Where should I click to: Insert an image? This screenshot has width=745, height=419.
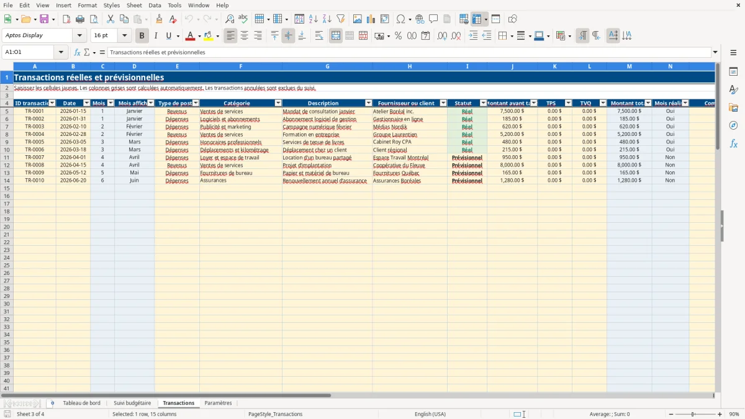358,19
